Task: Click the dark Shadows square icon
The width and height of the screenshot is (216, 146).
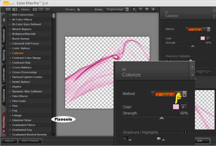Action: [x=126, y=138]
